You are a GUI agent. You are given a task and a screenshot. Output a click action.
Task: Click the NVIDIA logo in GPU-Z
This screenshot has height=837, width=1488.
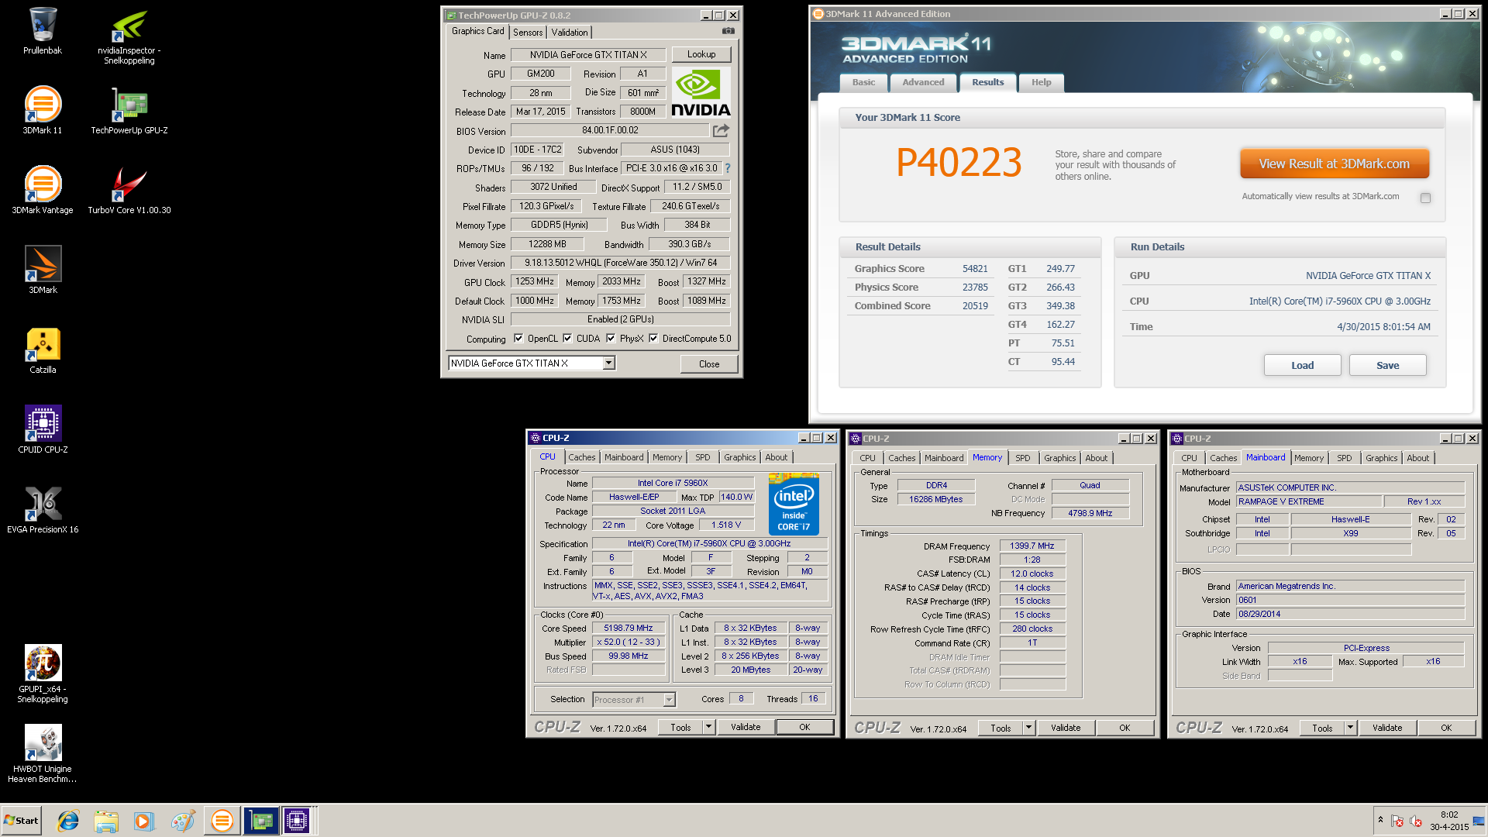pos(701,93)
